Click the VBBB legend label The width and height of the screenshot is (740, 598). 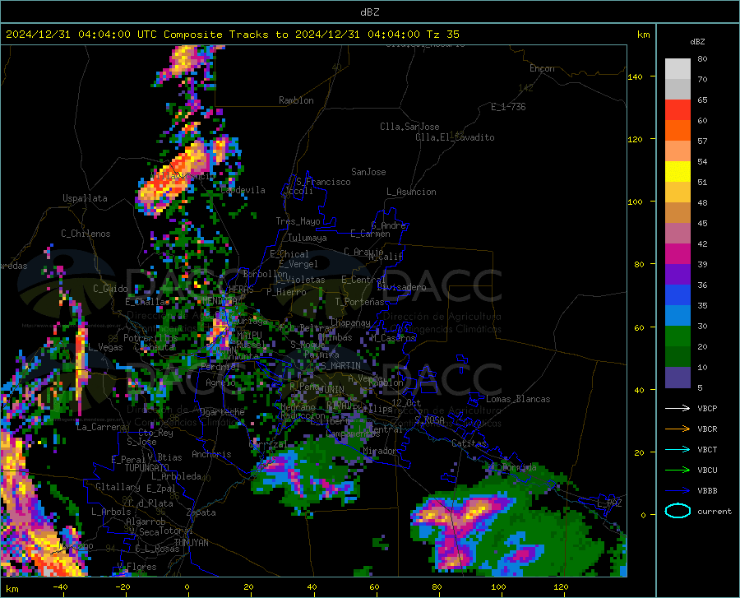(707, 491)
